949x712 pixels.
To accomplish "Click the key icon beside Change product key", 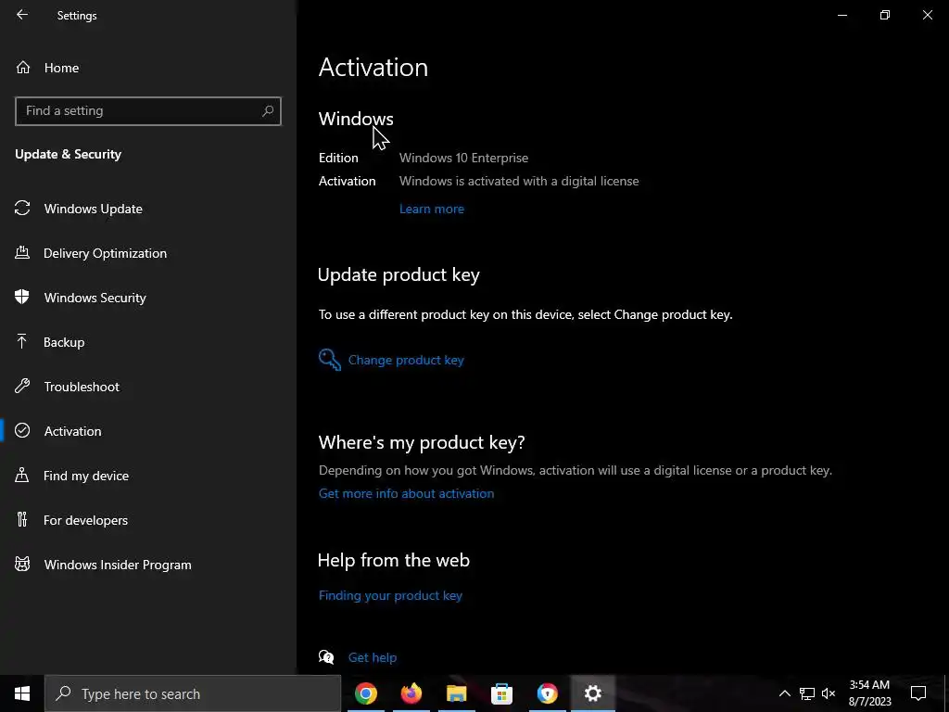I will tap(330, 360).
